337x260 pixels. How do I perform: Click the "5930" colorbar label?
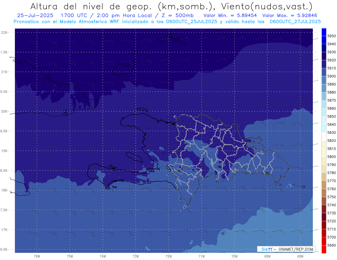(x=332, y=52)
